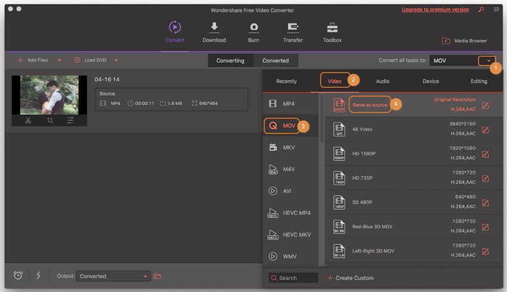Select the SD 480P preset

pyautogui.click(x=413, y=202)
